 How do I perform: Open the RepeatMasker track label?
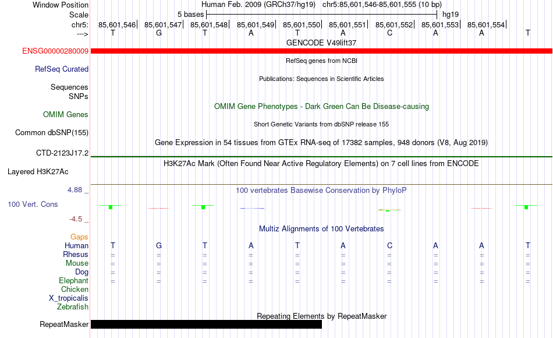click(64, 324)
